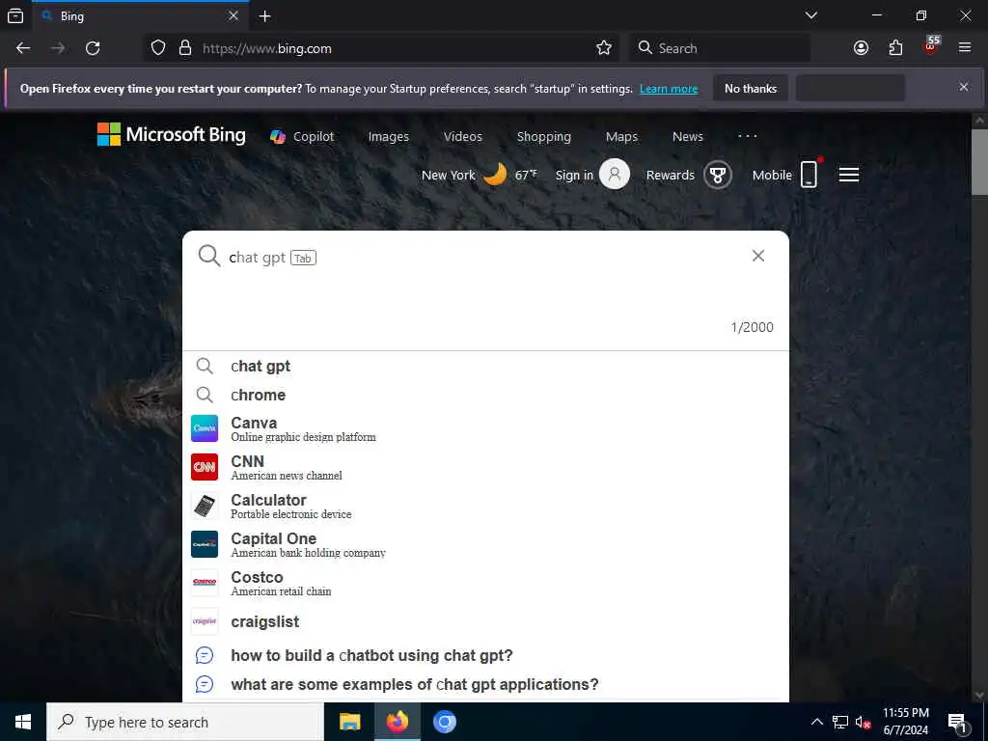Click the site padlock icon
988x741 pixels.
click(x=185, y=48)
